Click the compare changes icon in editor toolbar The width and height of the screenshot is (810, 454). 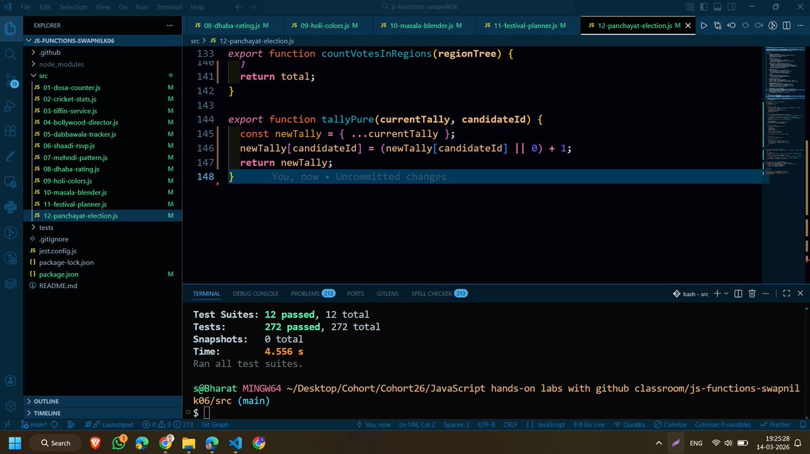(x=718, y=26)
